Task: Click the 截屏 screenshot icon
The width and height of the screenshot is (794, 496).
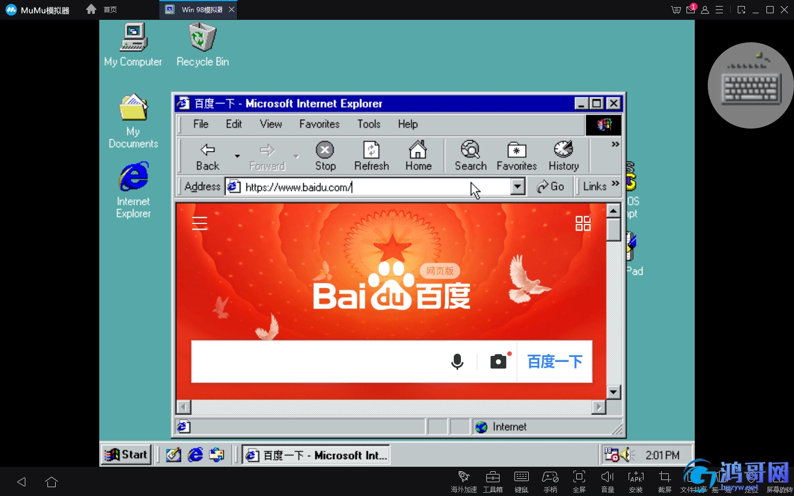Action: [665, 481]
